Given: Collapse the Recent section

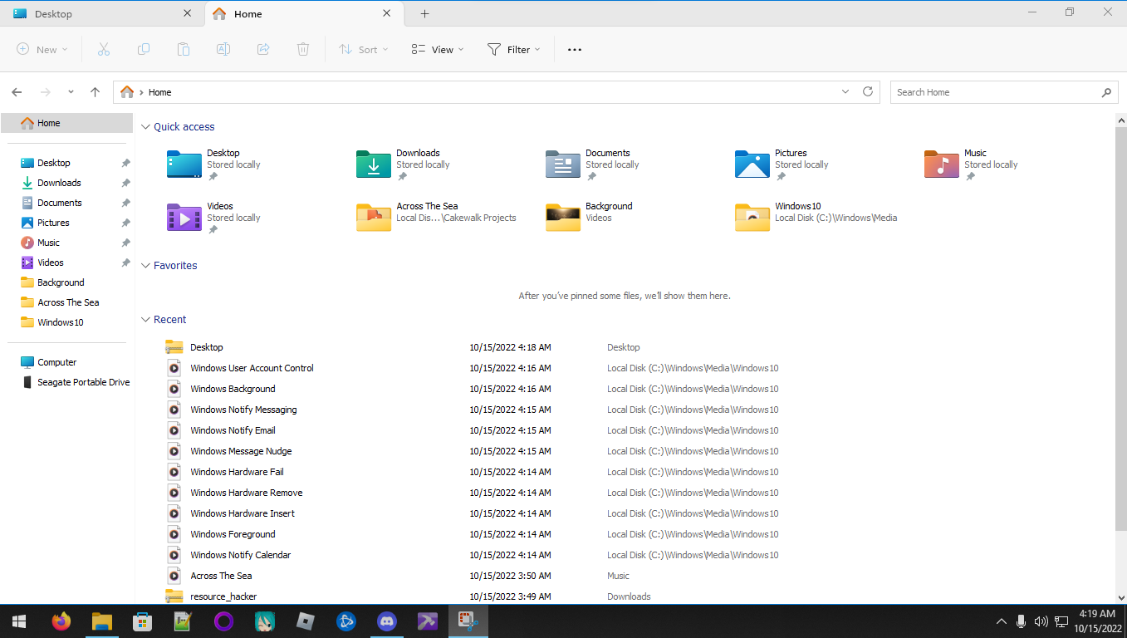Looking at the screenshot, I should (x=146, y=319).
